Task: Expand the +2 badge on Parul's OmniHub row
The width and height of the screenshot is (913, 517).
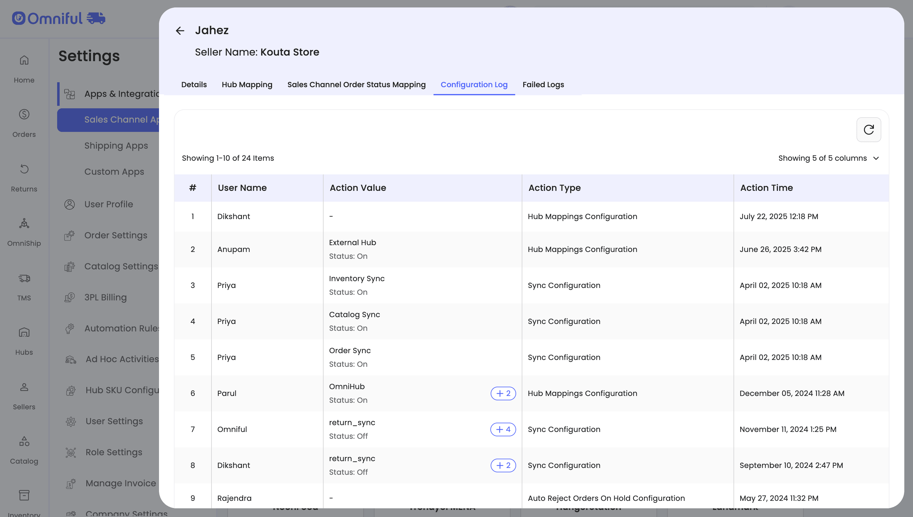Action: [x=503, y=393]
